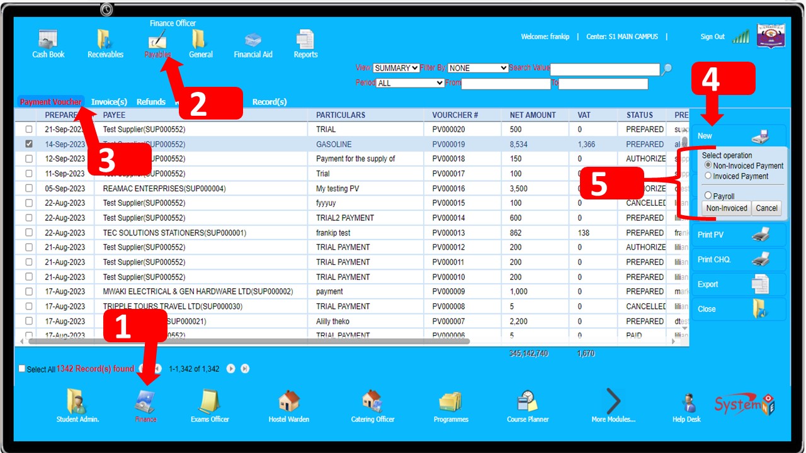Switch to the Invoice(s) tab

tap(109, 102)
